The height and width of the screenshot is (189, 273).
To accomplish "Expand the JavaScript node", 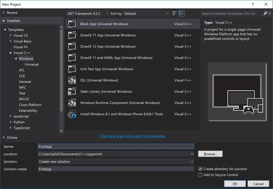I will click(11, 116).
